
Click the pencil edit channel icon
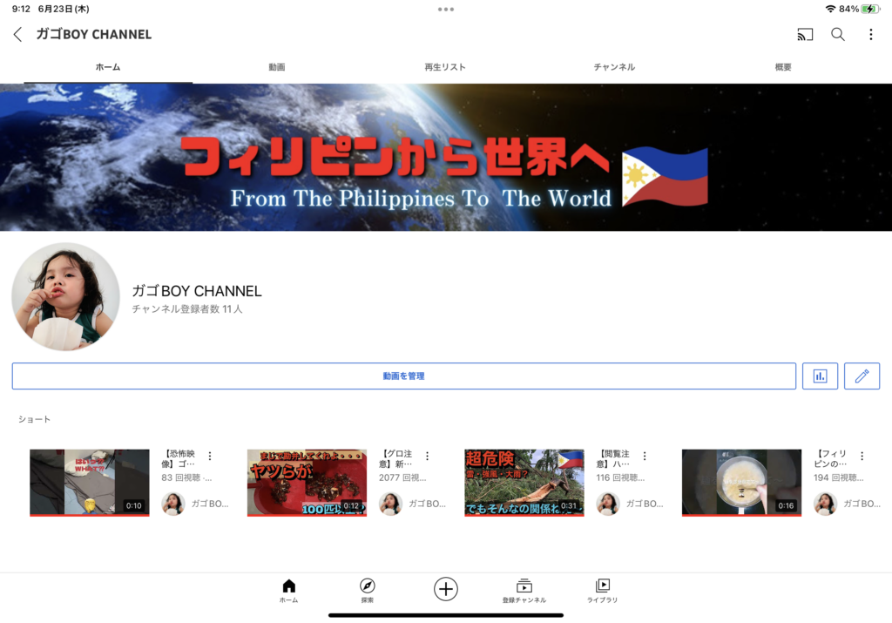point(862,376)
